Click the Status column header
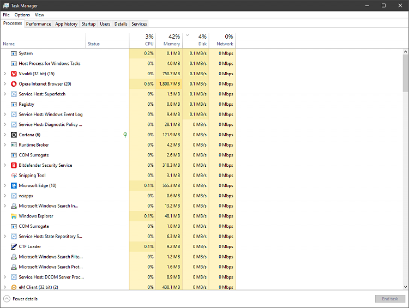409x308 pixels. coord(107,40)
